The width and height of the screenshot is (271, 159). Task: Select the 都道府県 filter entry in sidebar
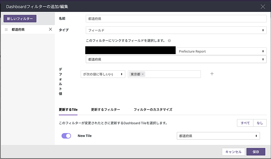pos(28,29)
